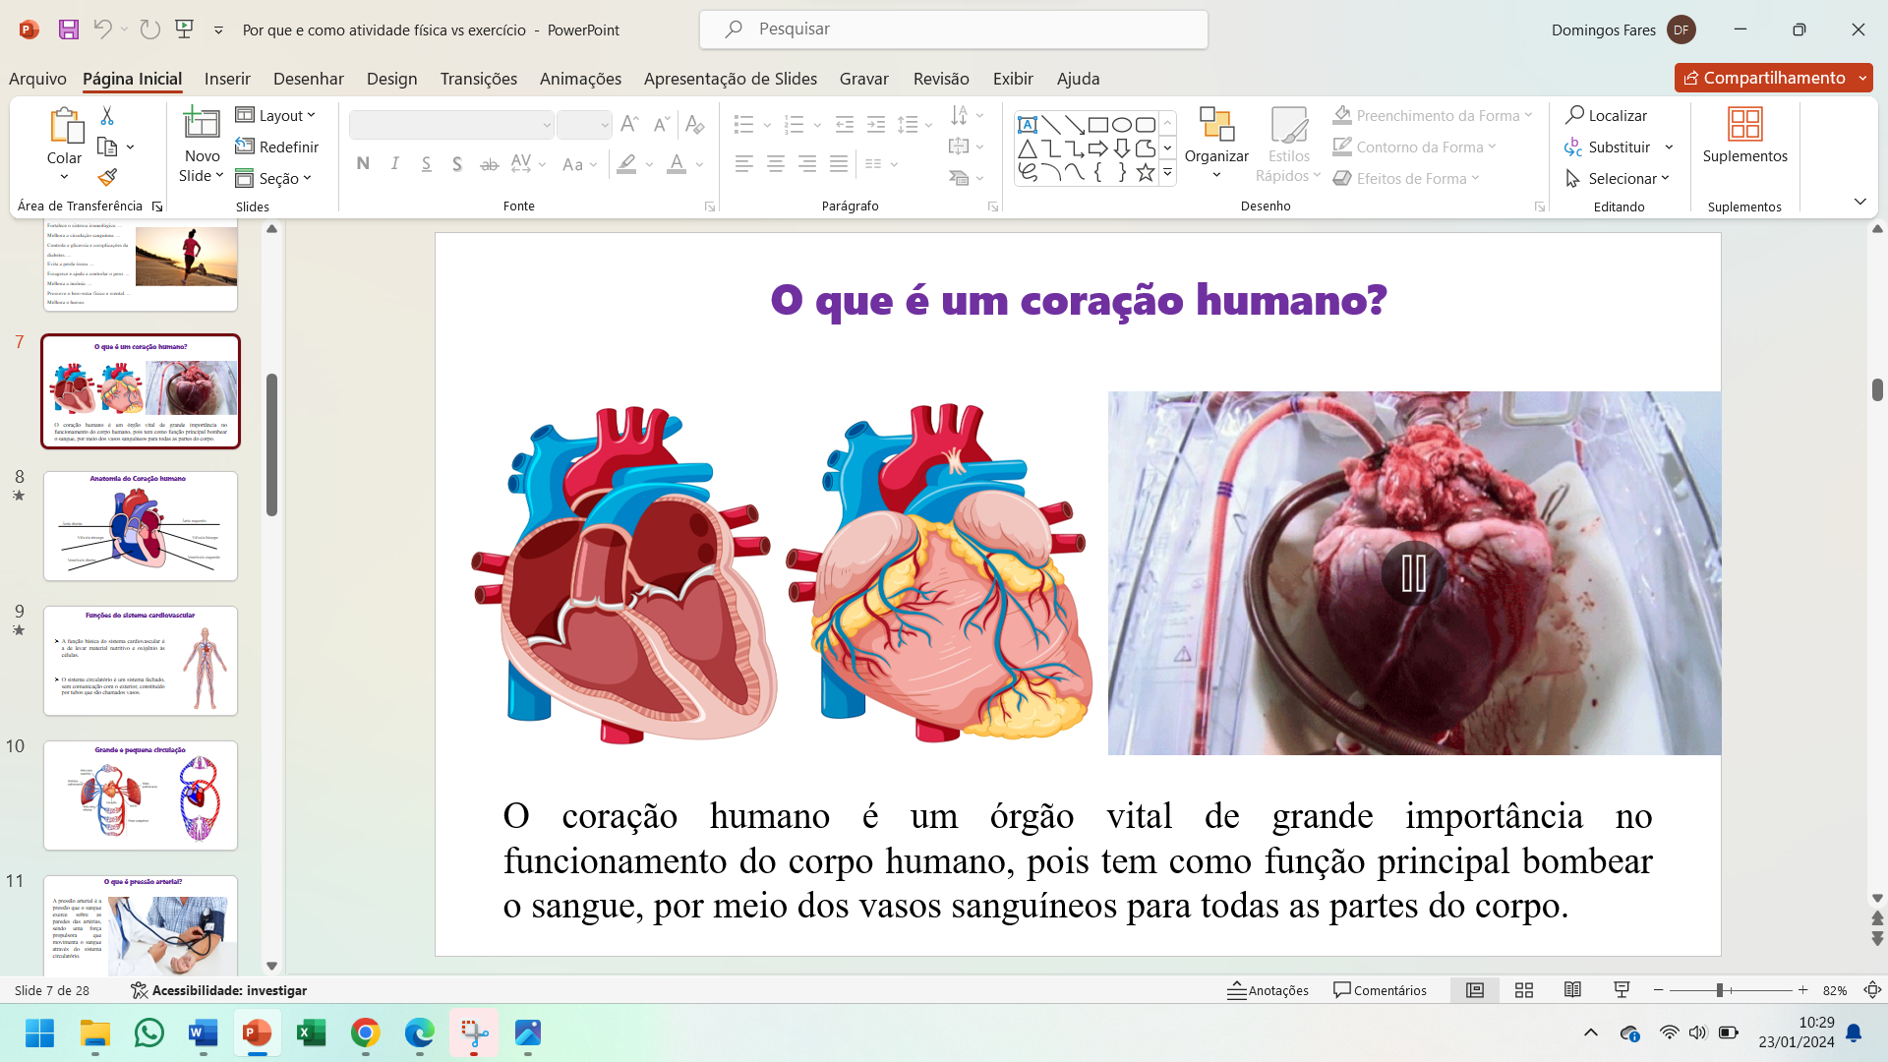
Task: Click the Novo Slide icon
Action: click(202, 124)
